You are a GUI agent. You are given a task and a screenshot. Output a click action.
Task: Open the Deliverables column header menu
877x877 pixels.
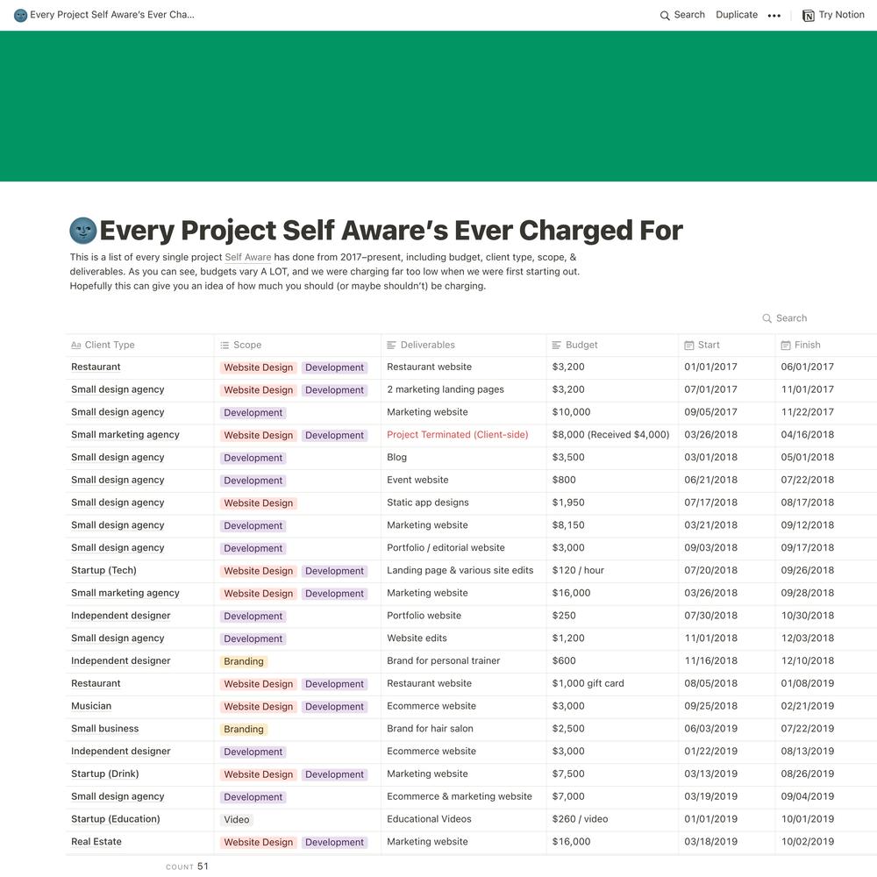tap(421, 345)
